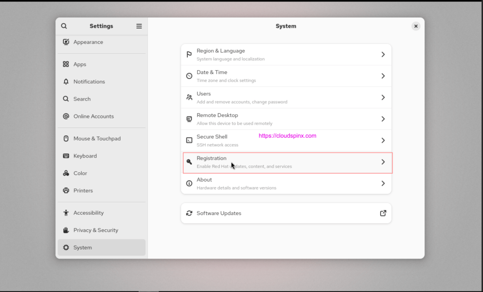
Task: Open the hamburger menu in Settings
Action: [x=139, y=25]
